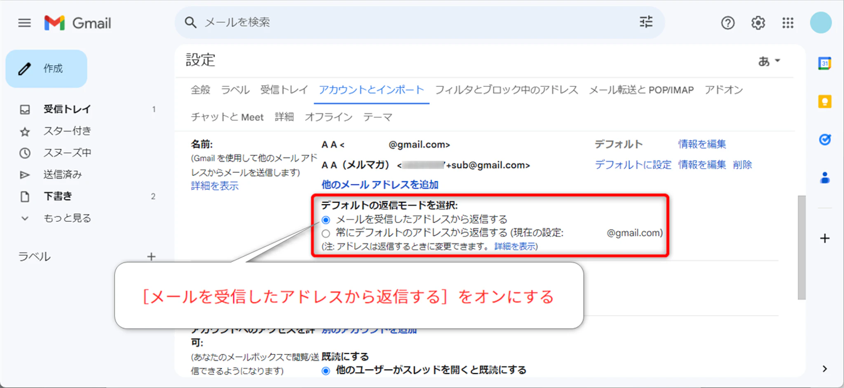Click the メールを検索 search field
The image size is (844, 388).
click(x=412, y=22)
